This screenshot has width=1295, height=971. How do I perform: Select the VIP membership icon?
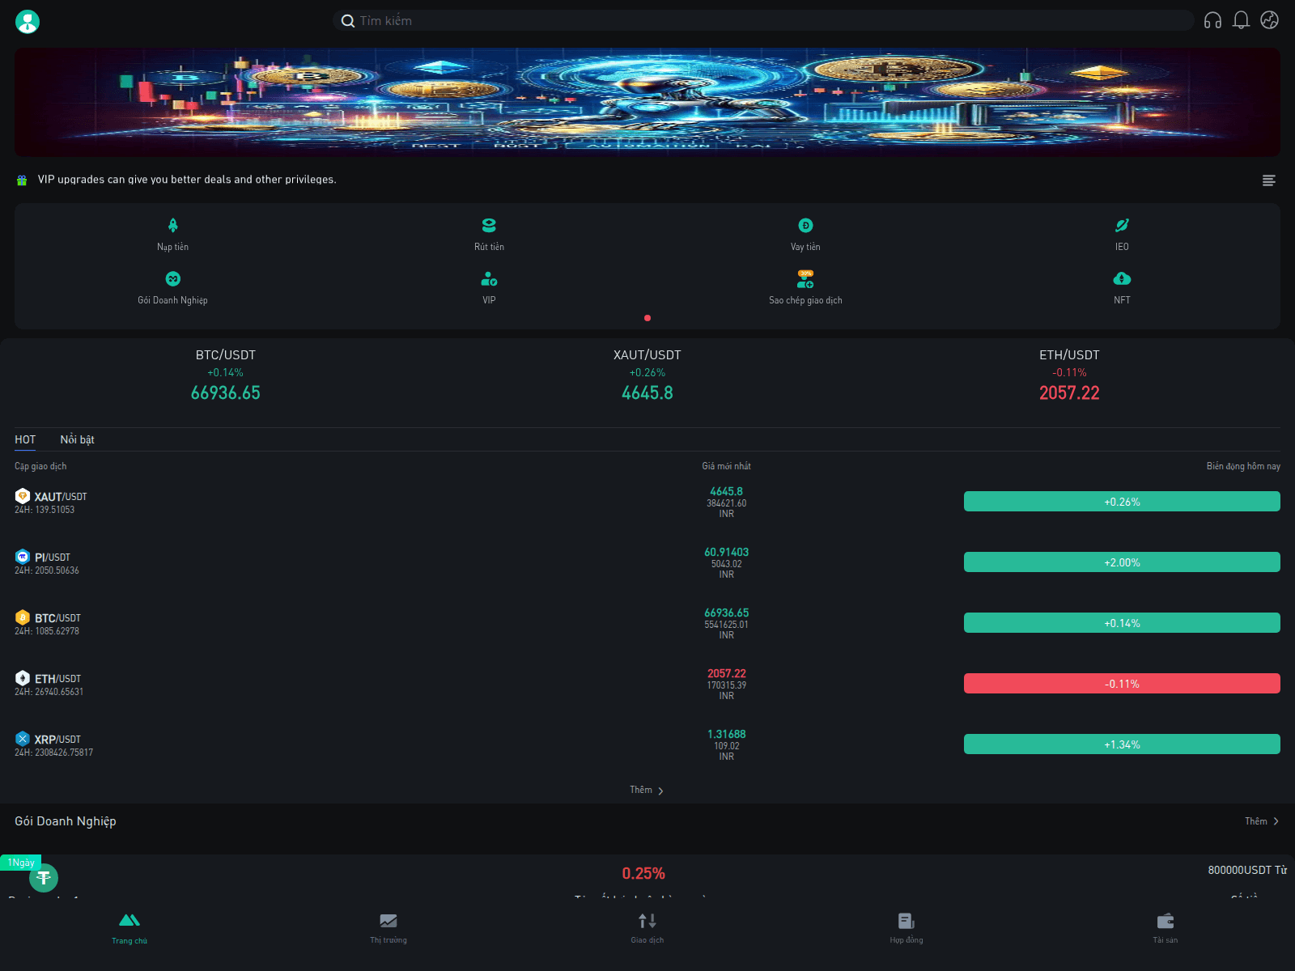point(489,287)
